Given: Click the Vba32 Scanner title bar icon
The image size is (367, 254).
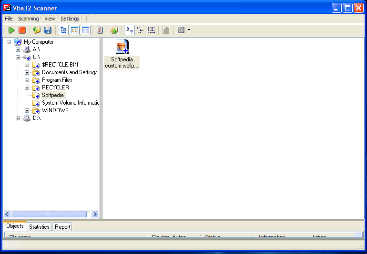Looking at the screenshot, I should coord(7,8).
